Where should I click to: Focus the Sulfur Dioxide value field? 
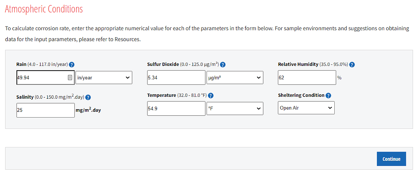click(x=176, y=77)
